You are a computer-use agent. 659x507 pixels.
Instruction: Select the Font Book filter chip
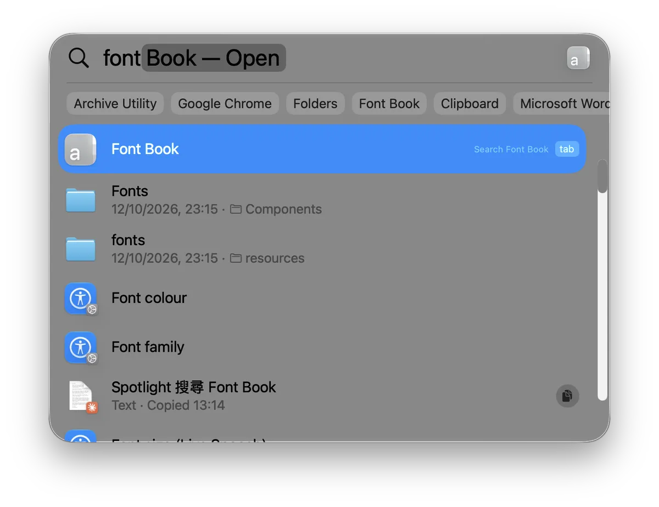pyautogui.click(x=389, y=103)
